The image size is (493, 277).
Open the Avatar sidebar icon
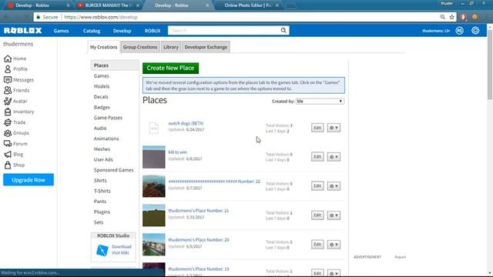tap(8, 101)
